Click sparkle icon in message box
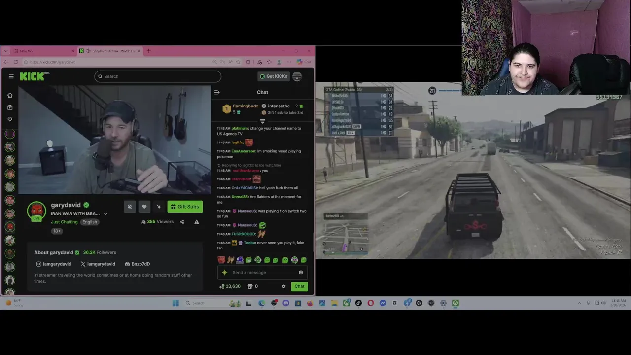631x355 pixels. 224,273
